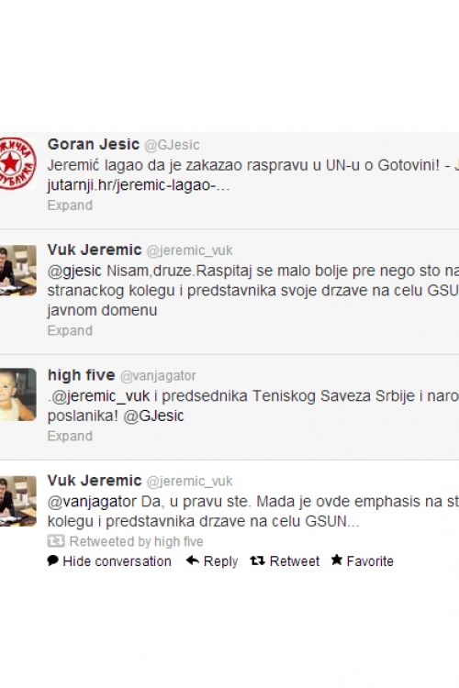Click the Reply arrow icon

[193, 560]
